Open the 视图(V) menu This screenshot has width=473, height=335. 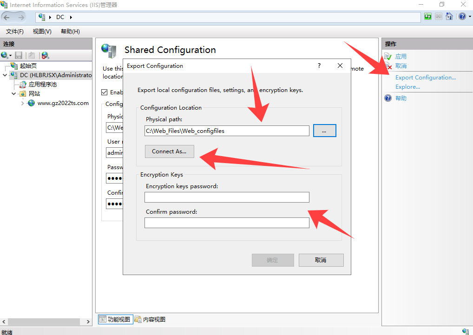tap(42, 31)
